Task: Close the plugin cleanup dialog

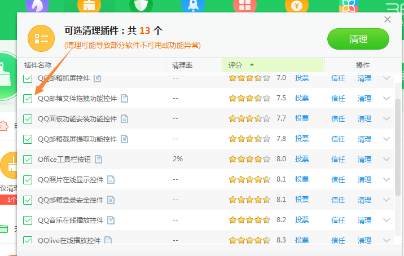Action: tap(387, 19)
